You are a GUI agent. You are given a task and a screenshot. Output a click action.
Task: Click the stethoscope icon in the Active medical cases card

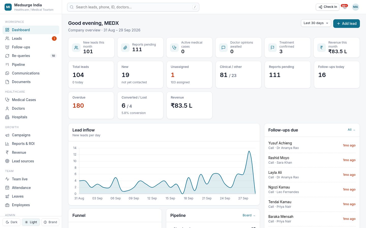point(174,48)
